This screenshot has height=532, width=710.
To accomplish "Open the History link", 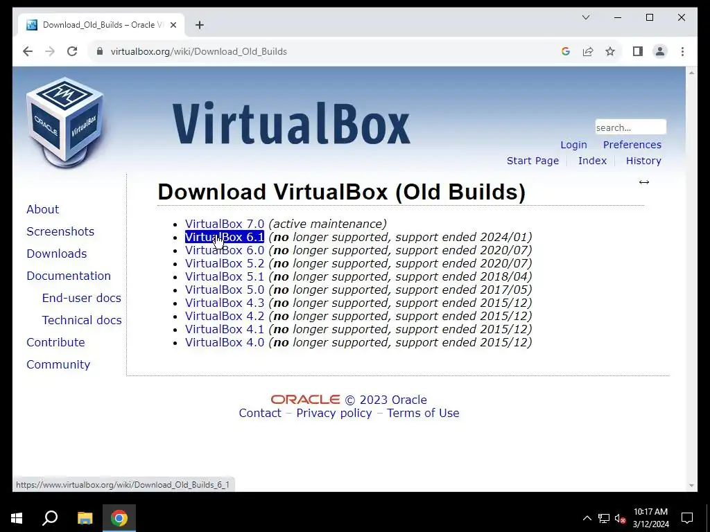I will point(643,161).
